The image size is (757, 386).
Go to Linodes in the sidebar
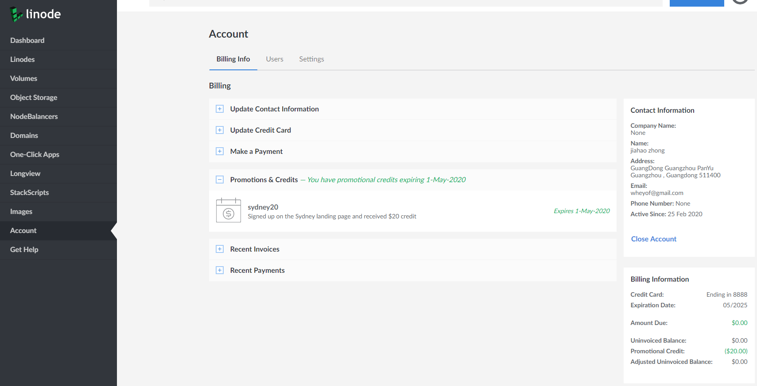(23, 59)
